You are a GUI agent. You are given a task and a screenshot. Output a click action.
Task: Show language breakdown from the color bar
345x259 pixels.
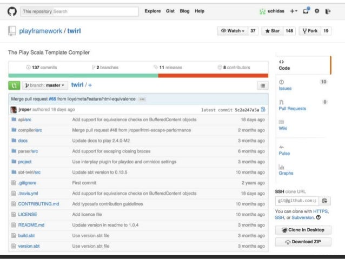coord(138,76)
